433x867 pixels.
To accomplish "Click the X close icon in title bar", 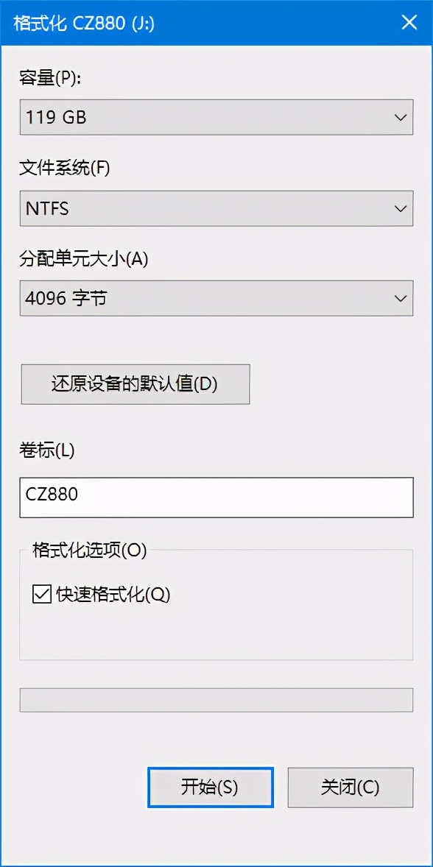I will coord(409,22).
